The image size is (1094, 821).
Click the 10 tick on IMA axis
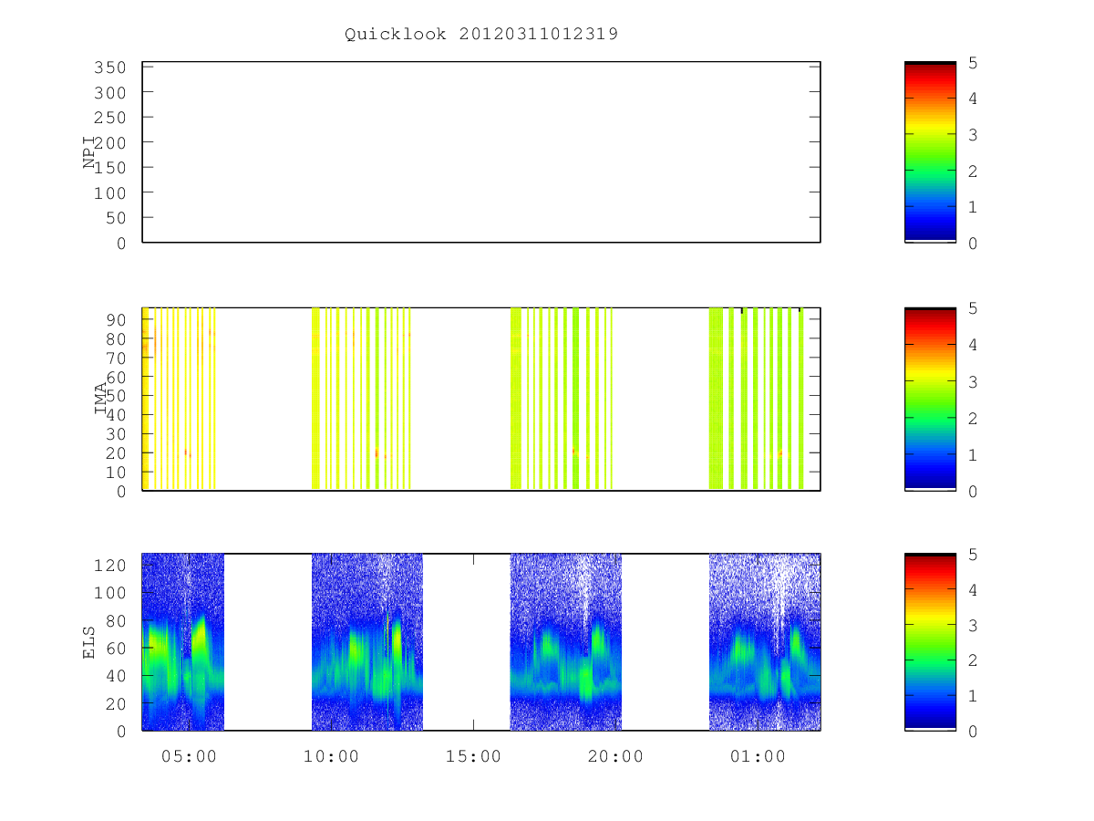click(x=116, y=473)
